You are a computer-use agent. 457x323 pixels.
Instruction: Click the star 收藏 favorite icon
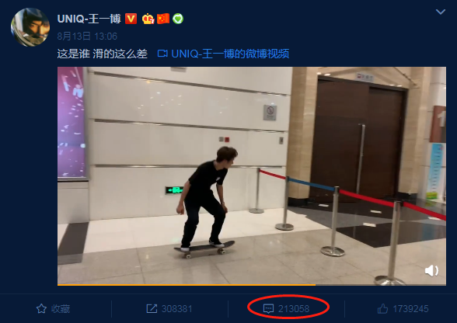pyautogui.click(x=41, y=309)
